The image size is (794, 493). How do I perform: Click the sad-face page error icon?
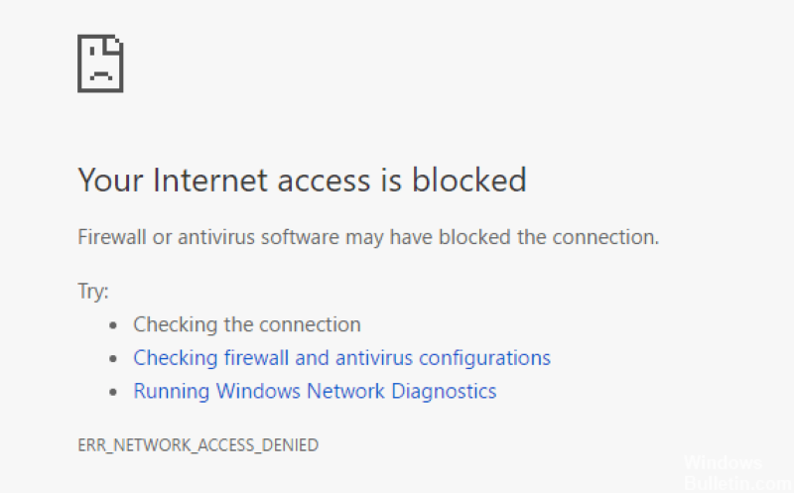pos(100,63)
